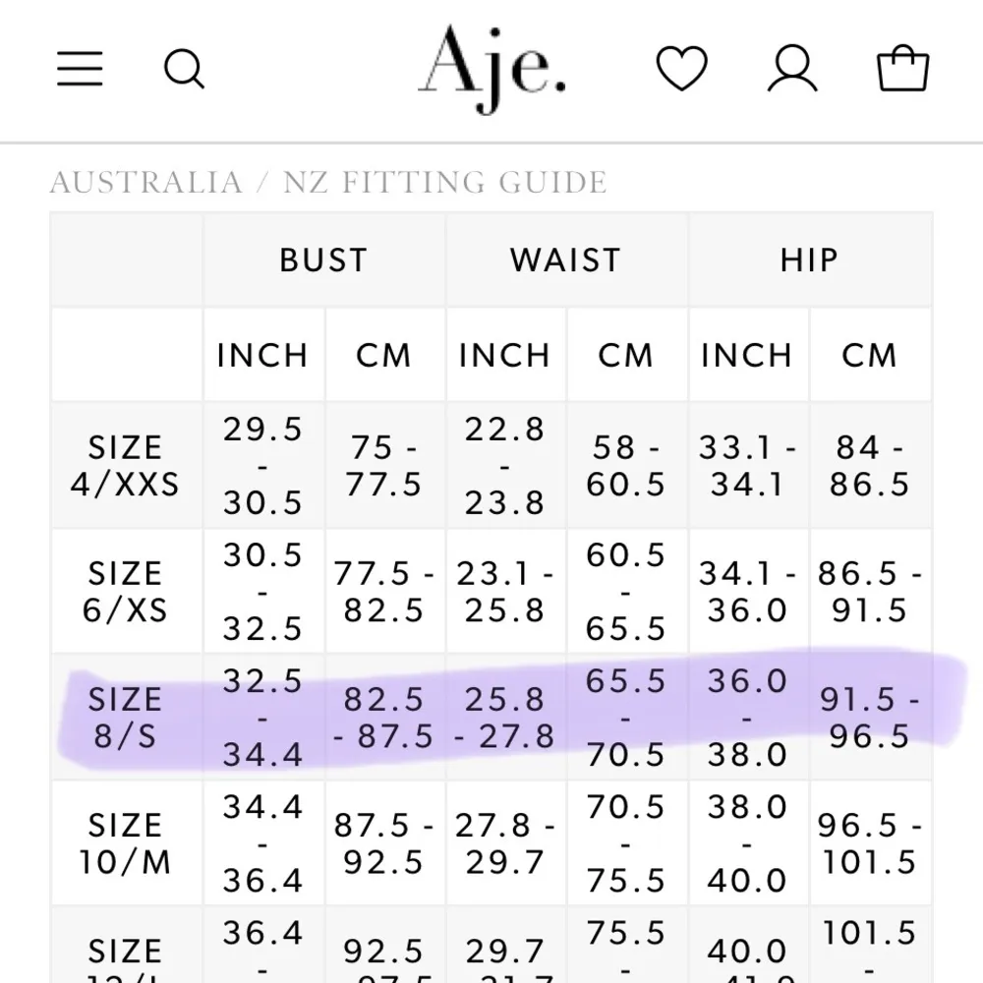Select the BUST column header
This screenshot has width=983, height=983.
pos(323,260)
